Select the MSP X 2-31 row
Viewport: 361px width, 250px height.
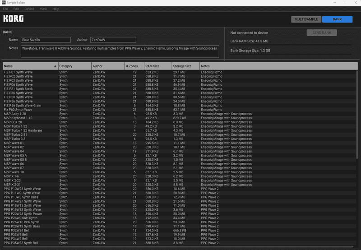pos(179,185)
